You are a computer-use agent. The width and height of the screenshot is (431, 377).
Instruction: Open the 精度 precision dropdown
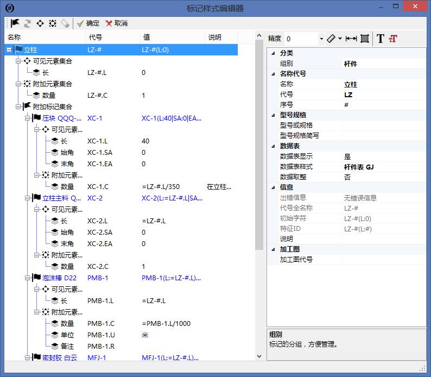pos(321,39)
